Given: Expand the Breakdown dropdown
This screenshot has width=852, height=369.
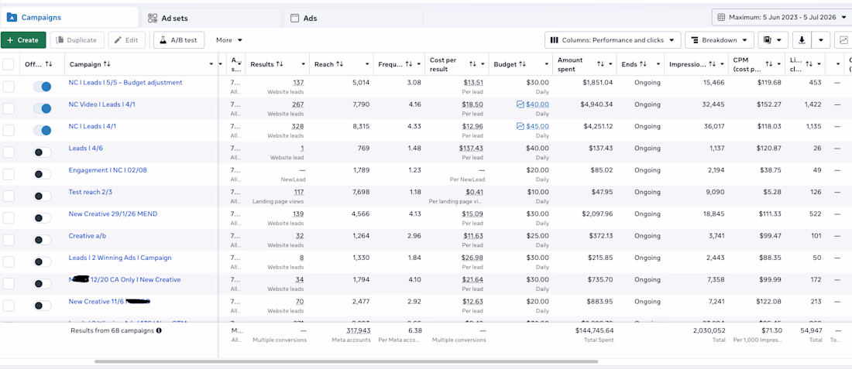Looking at the screenshot, I should pyautogui.click(x=720, y=40).
